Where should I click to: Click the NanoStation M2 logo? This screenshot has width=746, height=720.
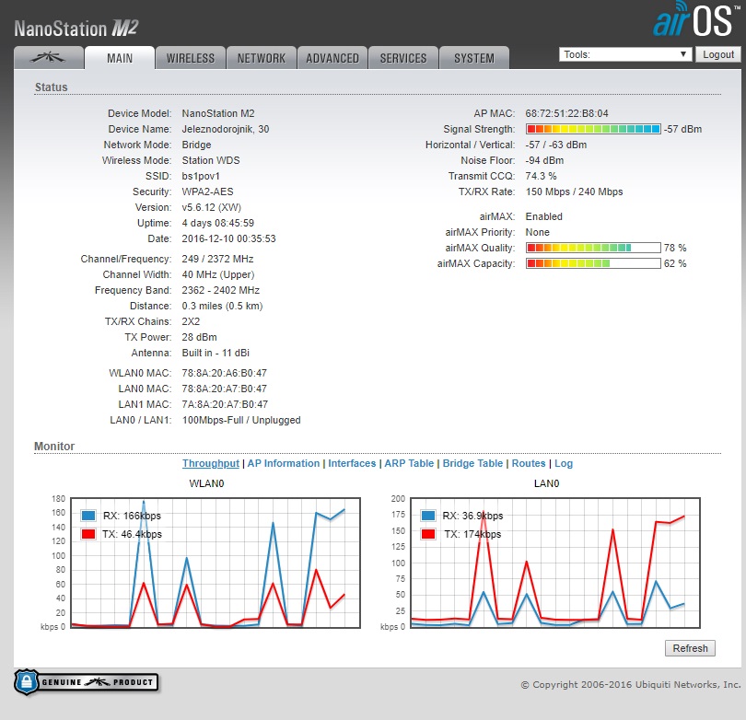pos(76,28)
